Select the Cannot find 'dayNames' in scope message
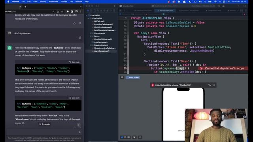 tap(225, 68)
